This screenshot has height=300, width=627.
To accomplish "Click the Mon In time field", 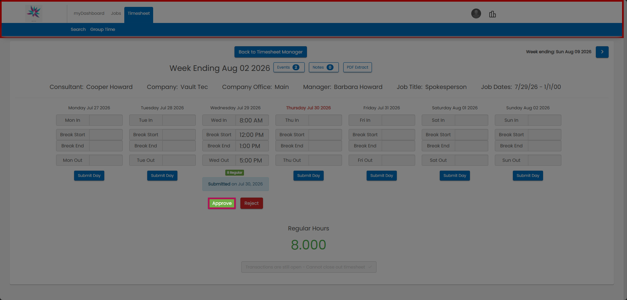I will [106, 120].
